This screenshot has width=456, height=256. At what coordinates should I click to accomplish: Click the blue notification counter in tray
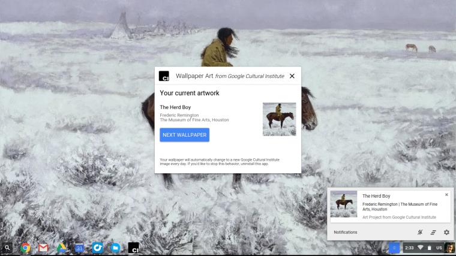coord(394,248)
